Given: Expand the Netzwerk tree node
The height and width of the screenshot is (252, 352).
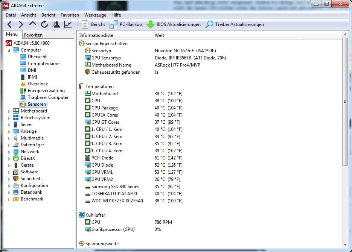Looking at the screenshot, I should 9,152.
